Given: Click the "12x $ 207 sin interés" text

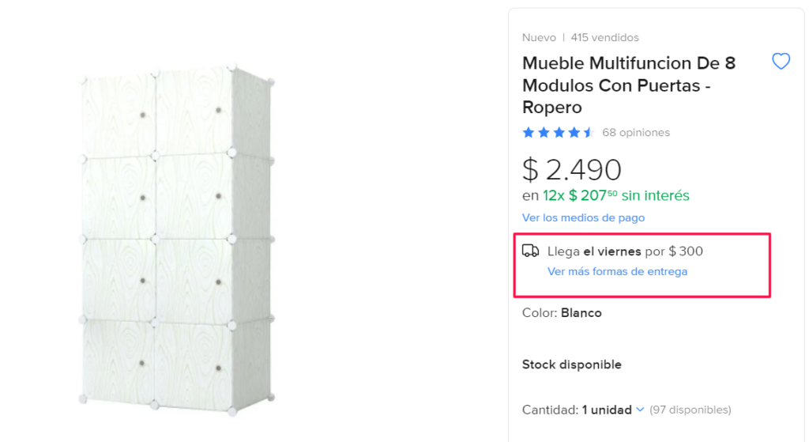Looking at the screenshot, I should pyautogui.click(x=615, y=195).
